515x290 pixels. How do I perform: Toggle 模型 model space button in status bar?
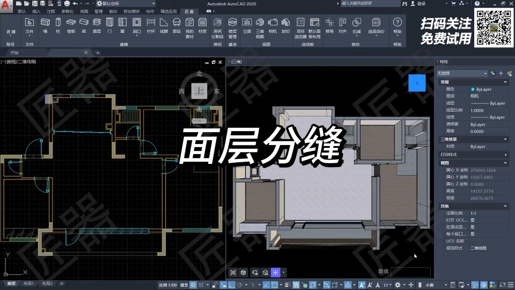pos(184,285)
